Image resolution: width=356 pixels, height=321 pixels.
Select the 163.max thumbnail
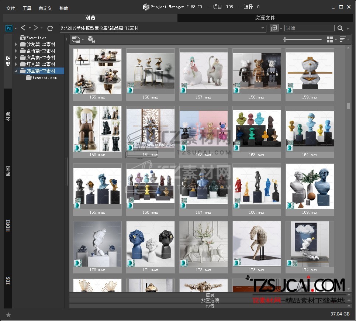(256, 130)
